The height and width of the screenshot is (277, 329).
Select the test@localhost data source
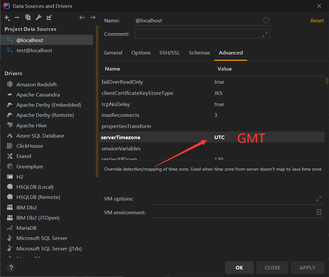click(47, 50)
